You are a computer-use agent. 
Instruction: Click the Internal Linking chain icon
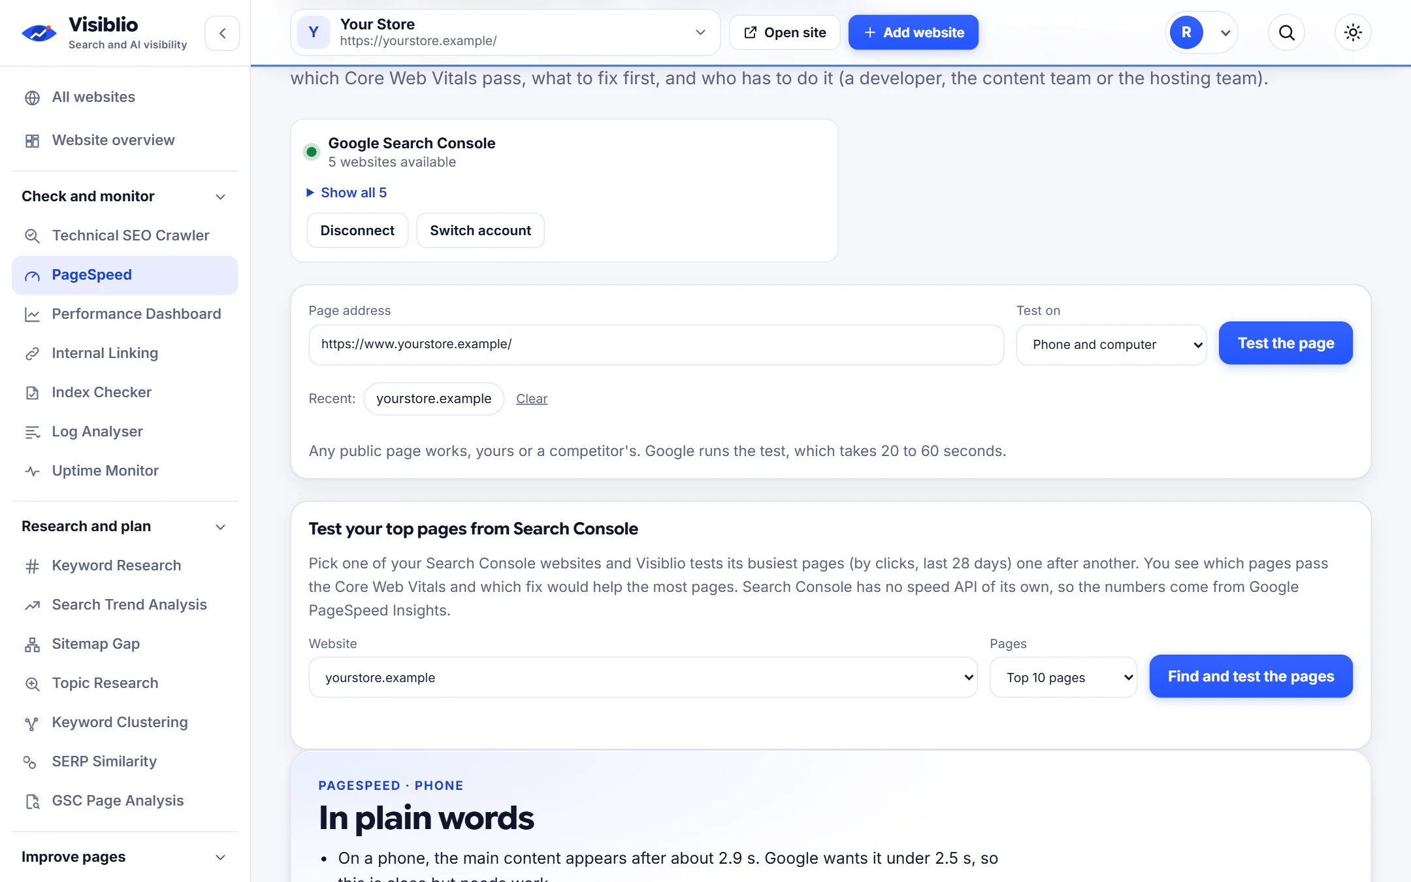point(32,354)
